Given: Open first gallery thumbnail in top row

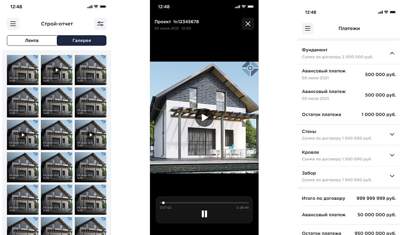Looking at the screenshot, I should click(x=23, y=70).
